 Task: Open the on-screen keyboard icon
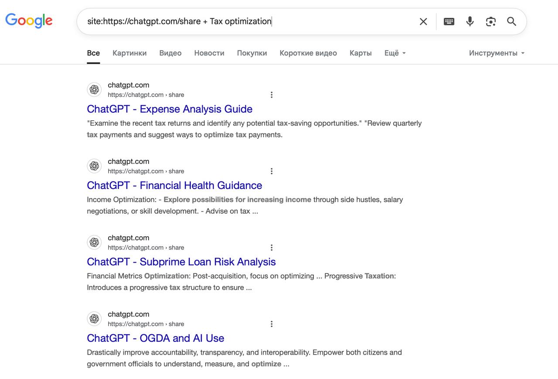pyautogui.click(x=449, y=21)
